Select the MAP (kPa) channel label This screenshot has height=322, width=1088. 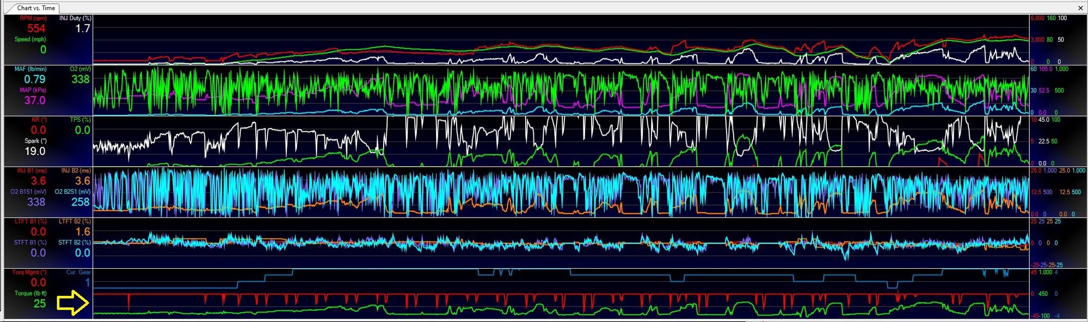coord(33,90)
